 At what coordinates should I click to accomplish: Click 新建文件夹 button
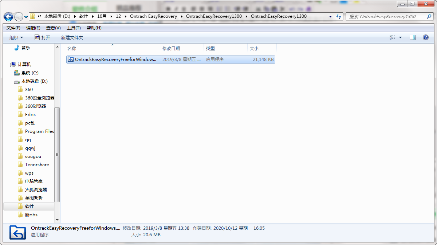(x=72, y=37)
